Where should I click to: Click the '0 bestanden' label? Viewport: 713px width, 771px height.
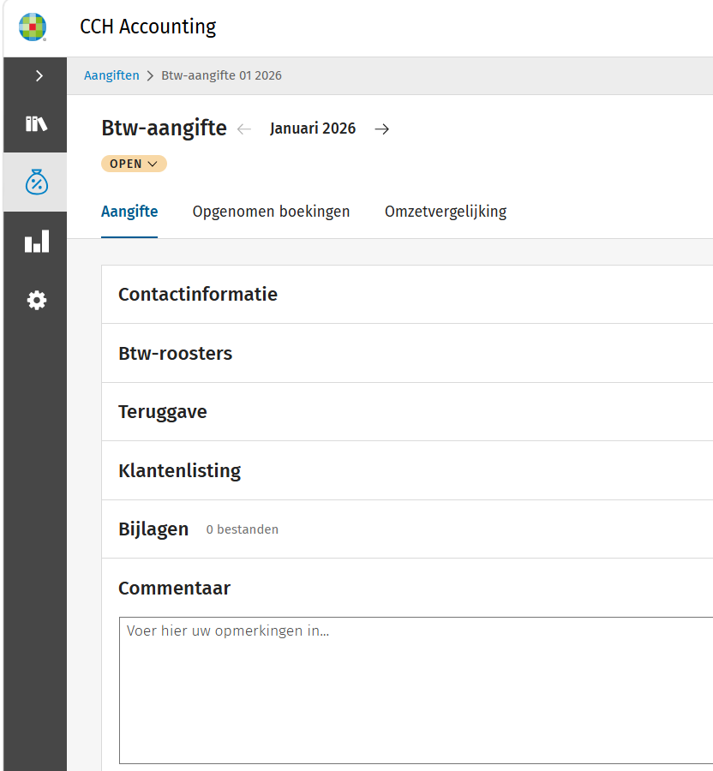coord(242,529)
